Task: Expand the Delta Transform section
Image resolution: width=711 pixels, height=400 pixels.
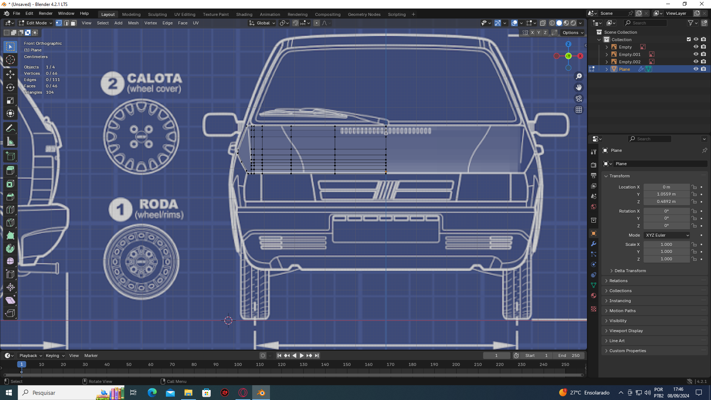Action: point(630,271)
